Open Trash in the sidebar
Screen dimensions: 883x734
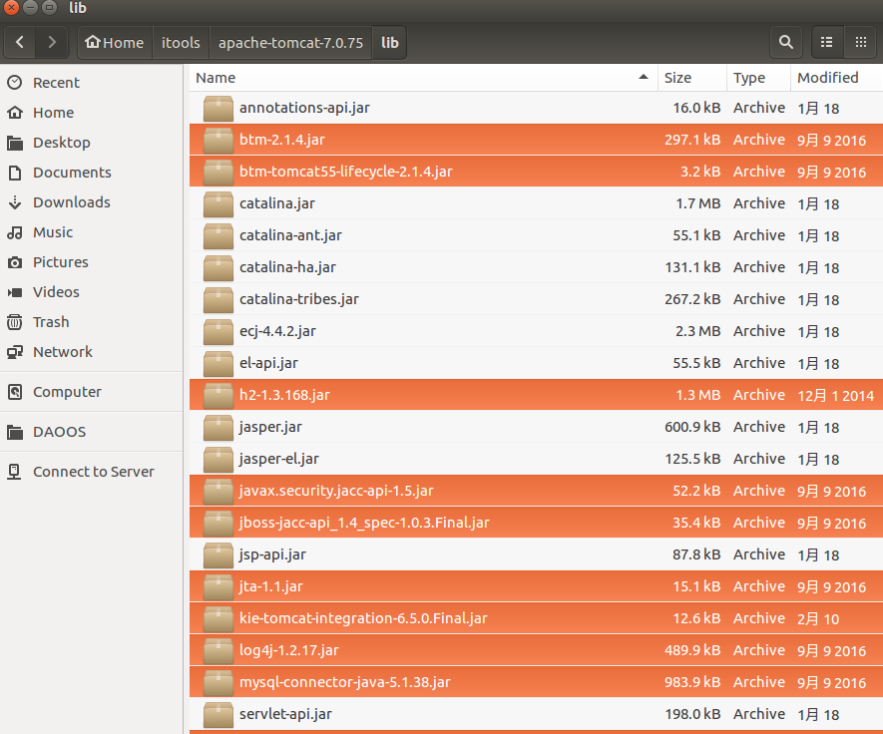(x=51, y=322)
